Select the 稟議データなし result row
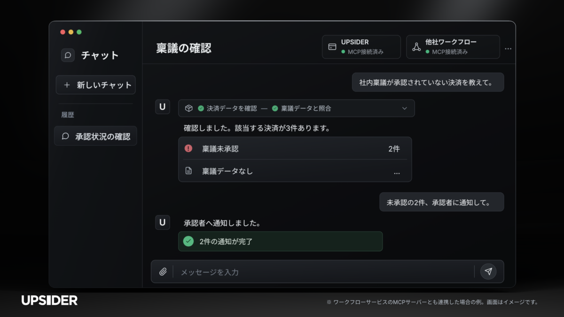 tap(295, 171)
